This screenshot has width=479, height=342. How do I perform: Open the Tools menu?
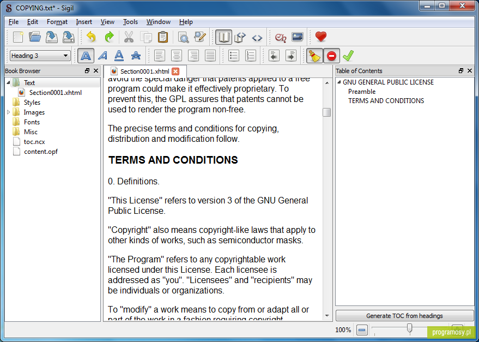[130, 22]
